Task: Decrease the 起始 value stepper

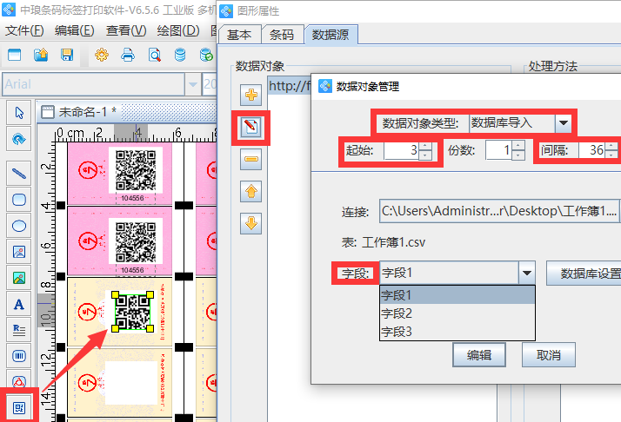Action: pyautogui.click(x=425, y=155)
